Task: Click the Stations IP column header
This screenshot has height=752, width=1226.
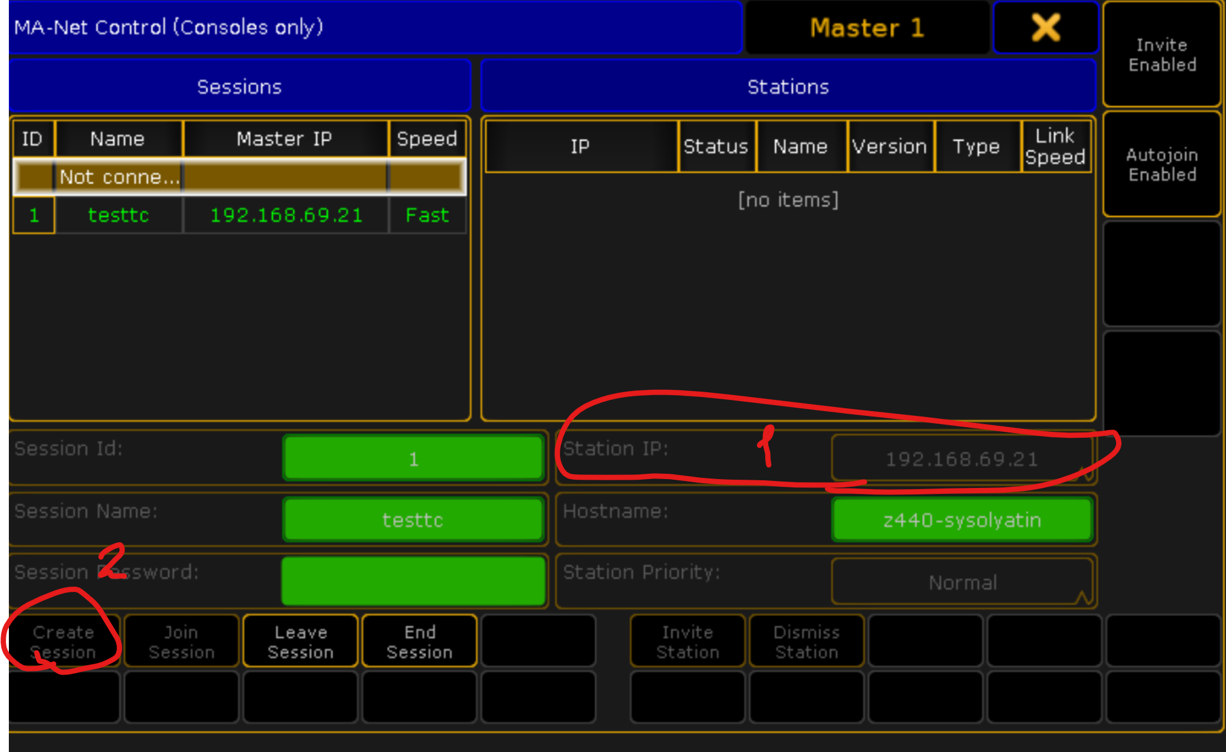Action: pyautogui.click(x=581, y=147)
